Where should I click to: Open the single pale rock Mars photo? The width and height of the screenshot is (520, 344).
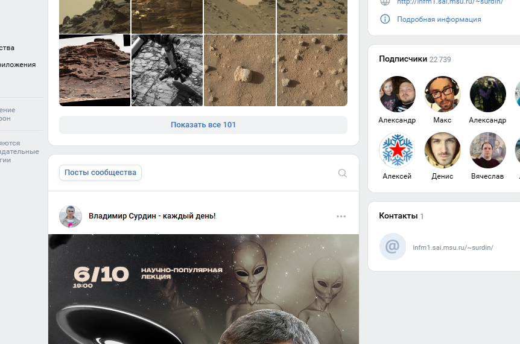[239, 71]
